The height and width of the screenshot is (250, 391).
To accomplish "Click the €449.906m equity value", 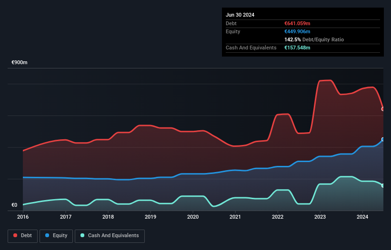I will click(x=297, y=31).
